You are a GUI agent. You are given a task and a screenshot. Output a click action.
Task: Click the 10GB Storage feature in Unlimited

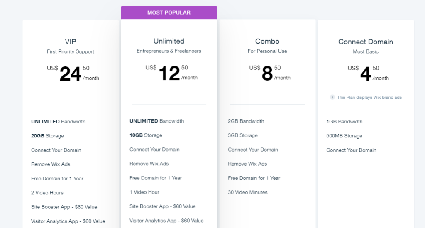[x=146, y=135]
